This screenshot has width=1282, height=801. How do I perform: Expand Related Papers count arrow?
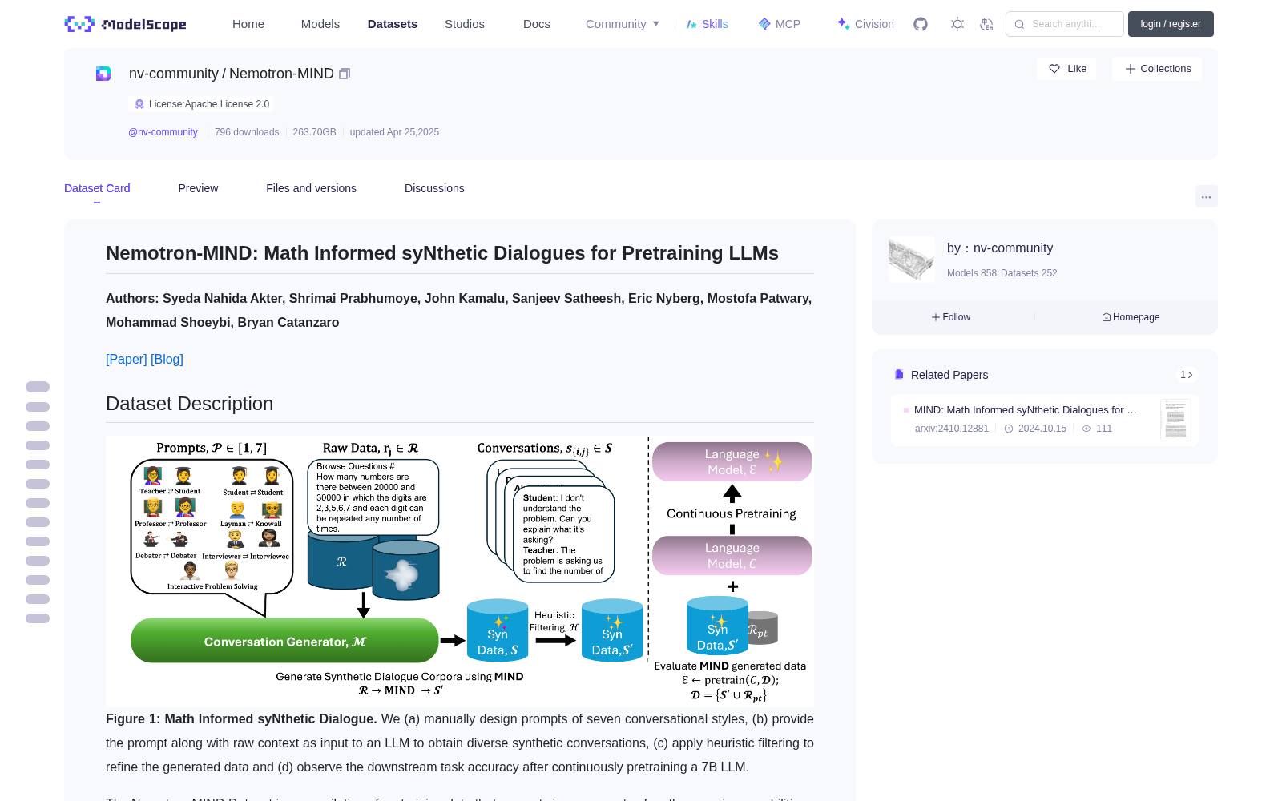1187,375
